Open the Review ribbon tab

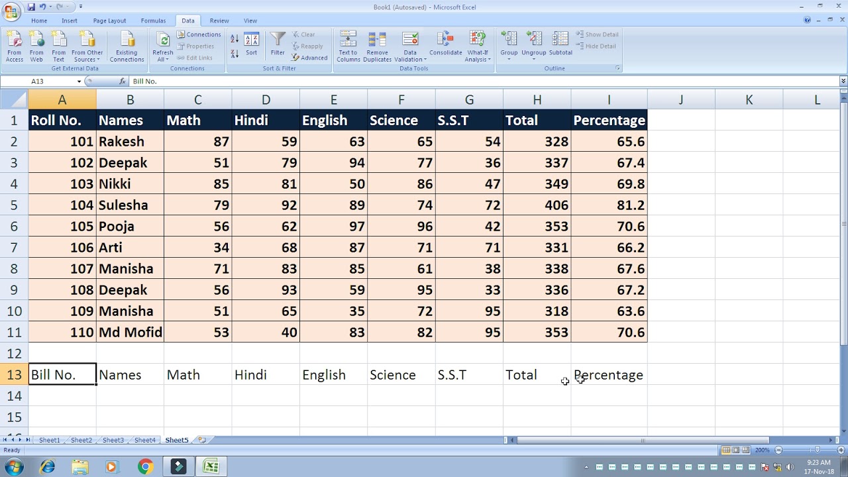219,21
